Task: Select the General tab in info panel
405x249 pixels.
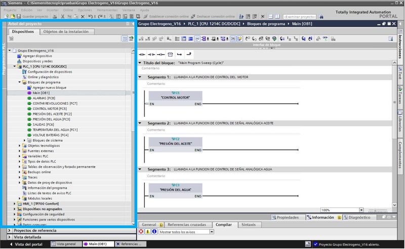Action: [151, 225]
